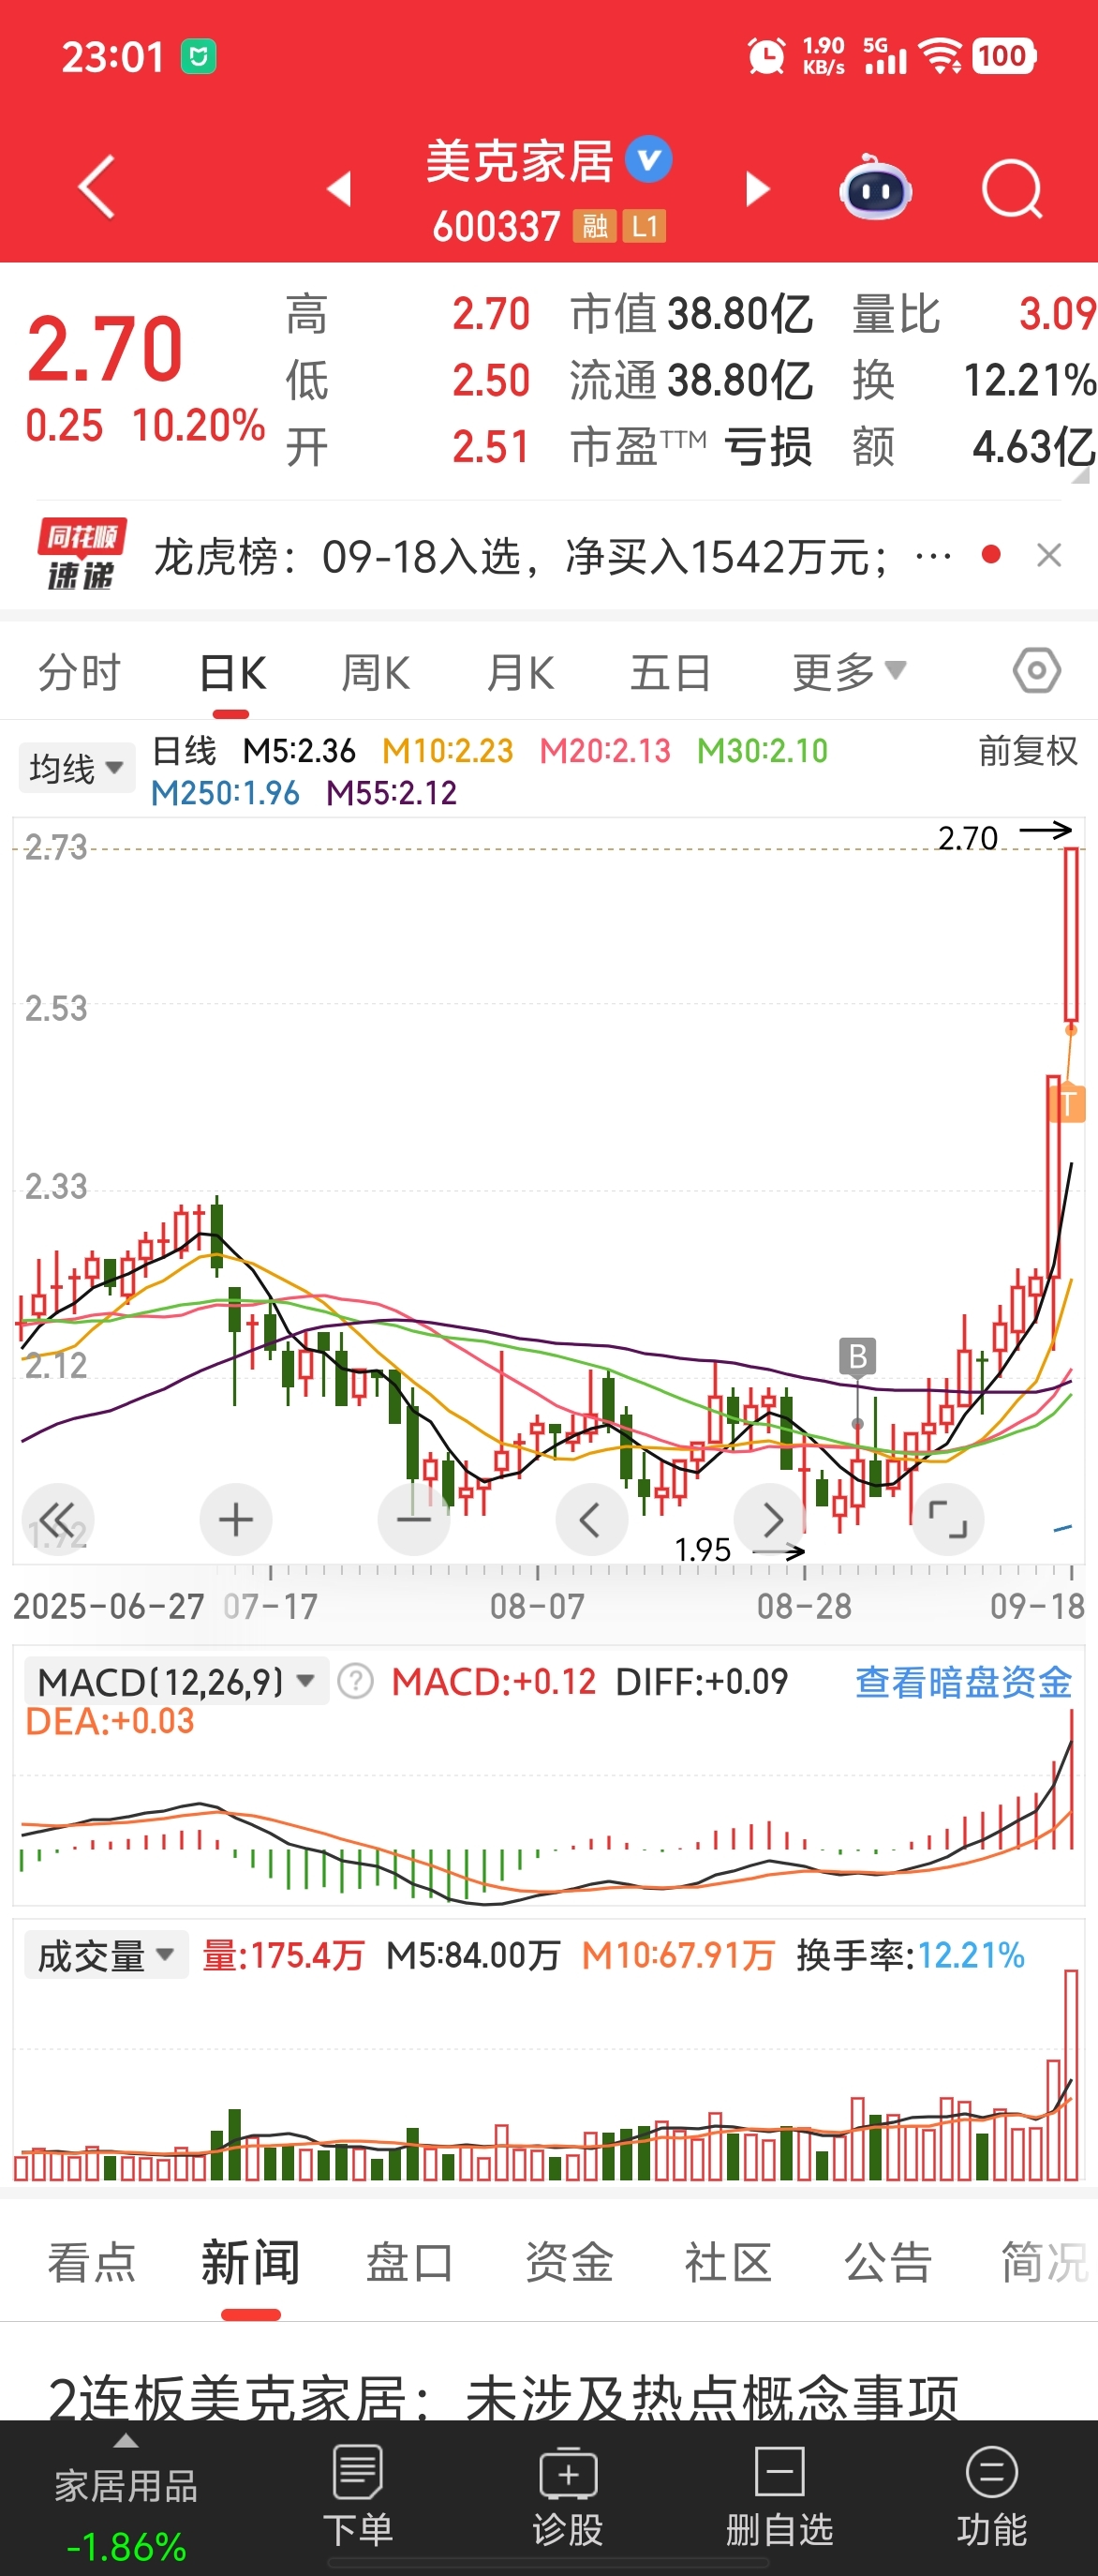
Task: Tap the 市盈TTM 亏损 field
Action: tap(691, 447)
